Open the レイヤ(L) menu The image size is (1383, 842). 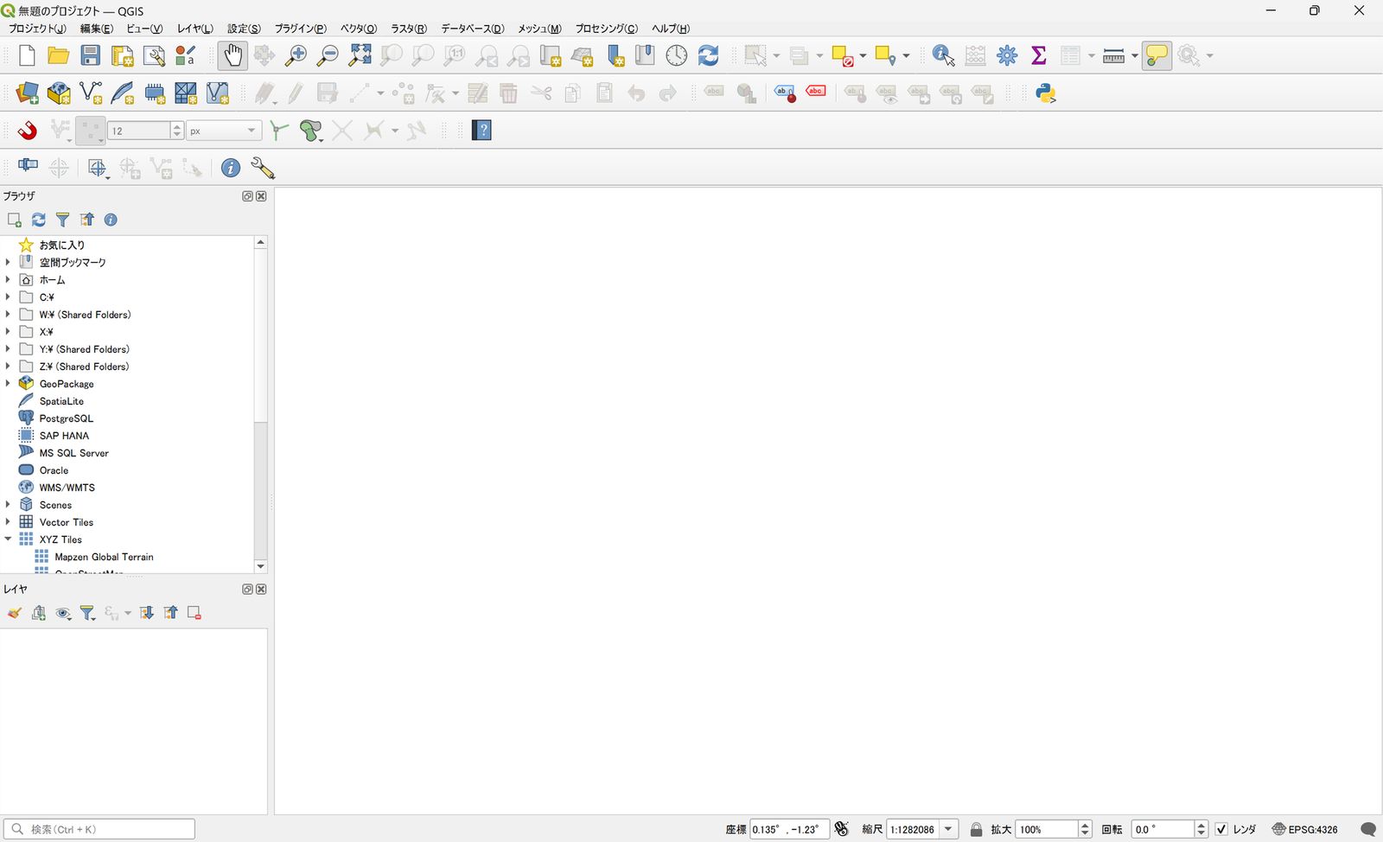click(x=195, y=29)
